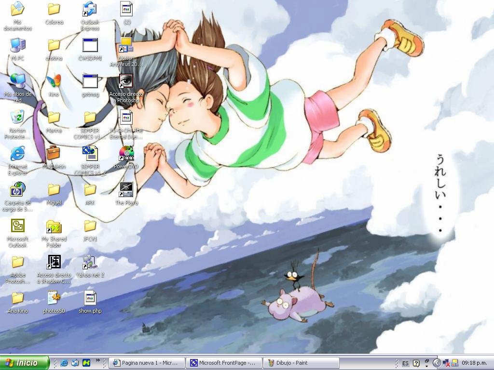Click the disconnected network tray icon
The width and height of the screenshot is (494, 370).
(446, 363)
